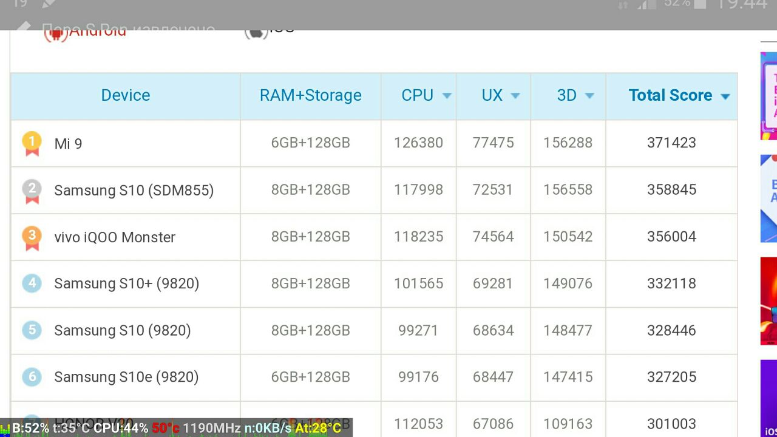777x437 pixels.
Task: Click the rank 5 circle badge
Action: [32, 330]
